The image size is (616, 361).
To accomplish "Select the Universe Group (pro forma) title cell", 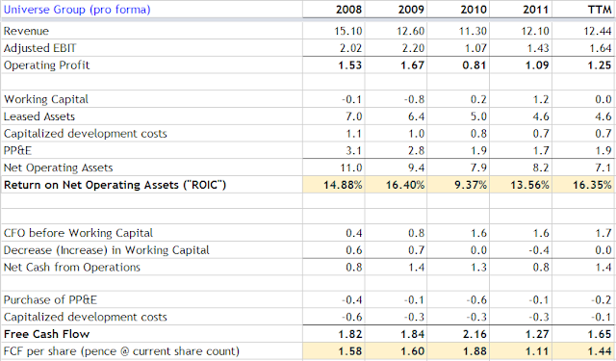I will [x=77, y=10].
